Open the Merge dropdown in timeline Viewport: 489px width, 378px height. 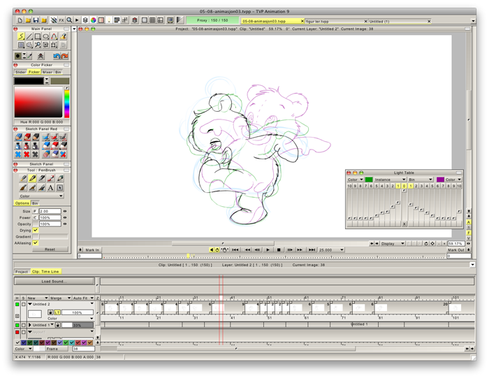(61, 298)
